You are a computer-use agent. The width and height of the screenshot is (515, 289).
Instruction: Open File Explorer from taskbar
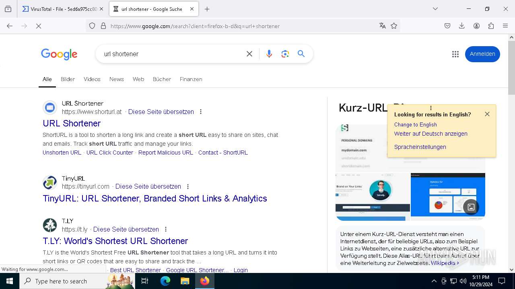185,281
